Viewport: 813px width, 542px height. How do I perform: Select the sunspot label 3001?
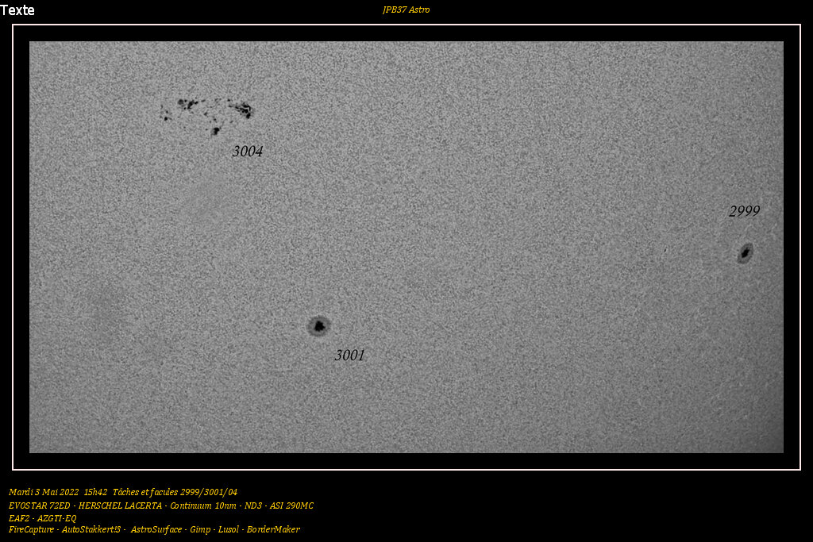[349, 356]
